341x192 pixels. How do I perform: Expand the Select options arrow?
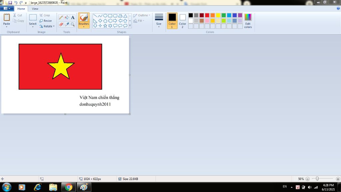tap(33, 27)
